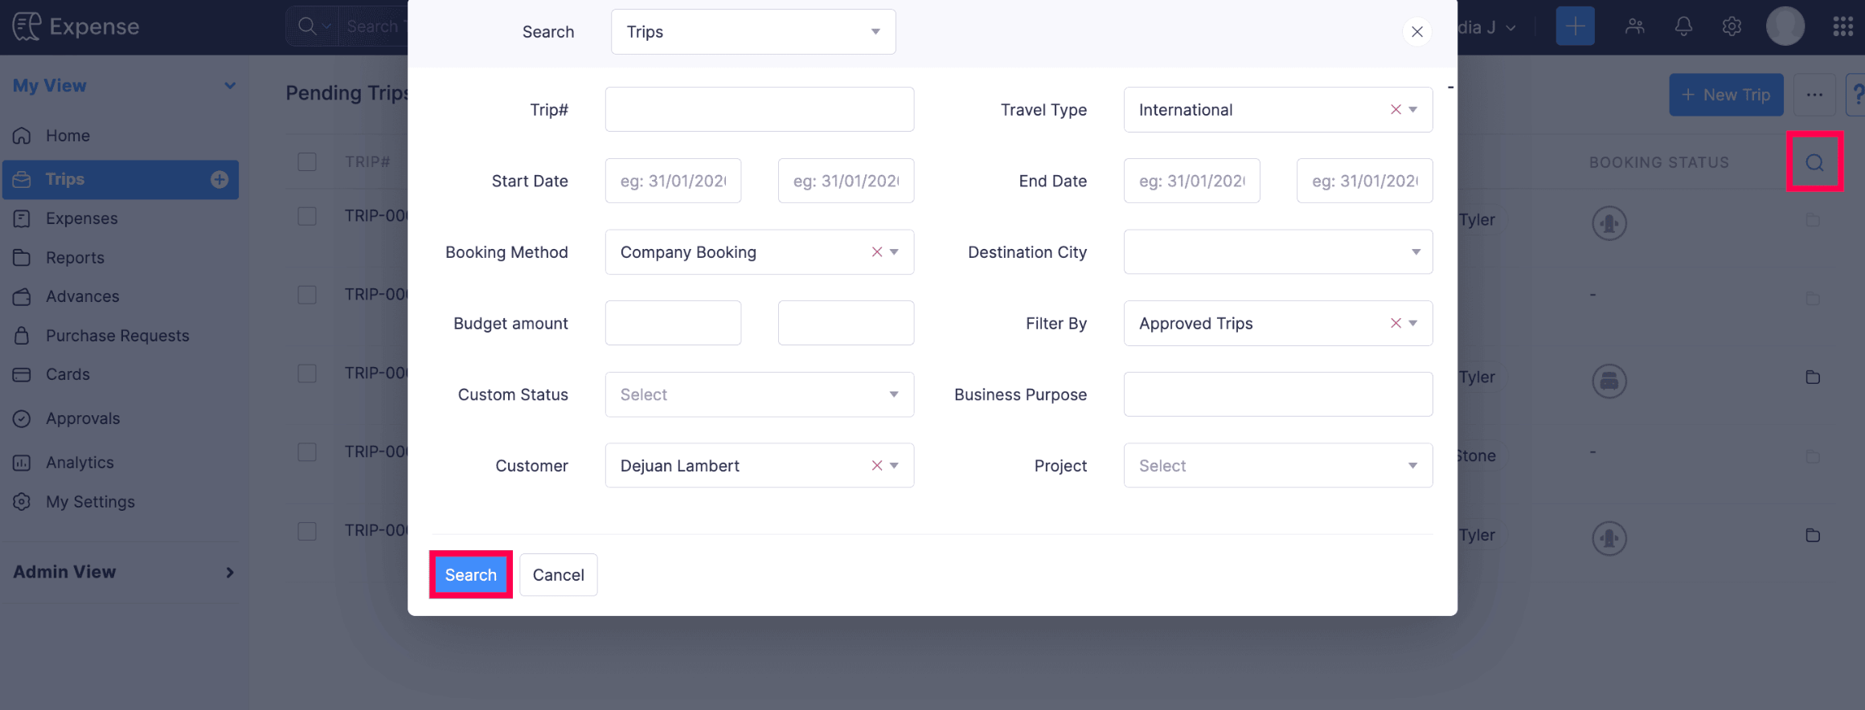Remove the Dejuan Lambert customer selection
This screenshot has width=1865, height=710.
(877, 466)
